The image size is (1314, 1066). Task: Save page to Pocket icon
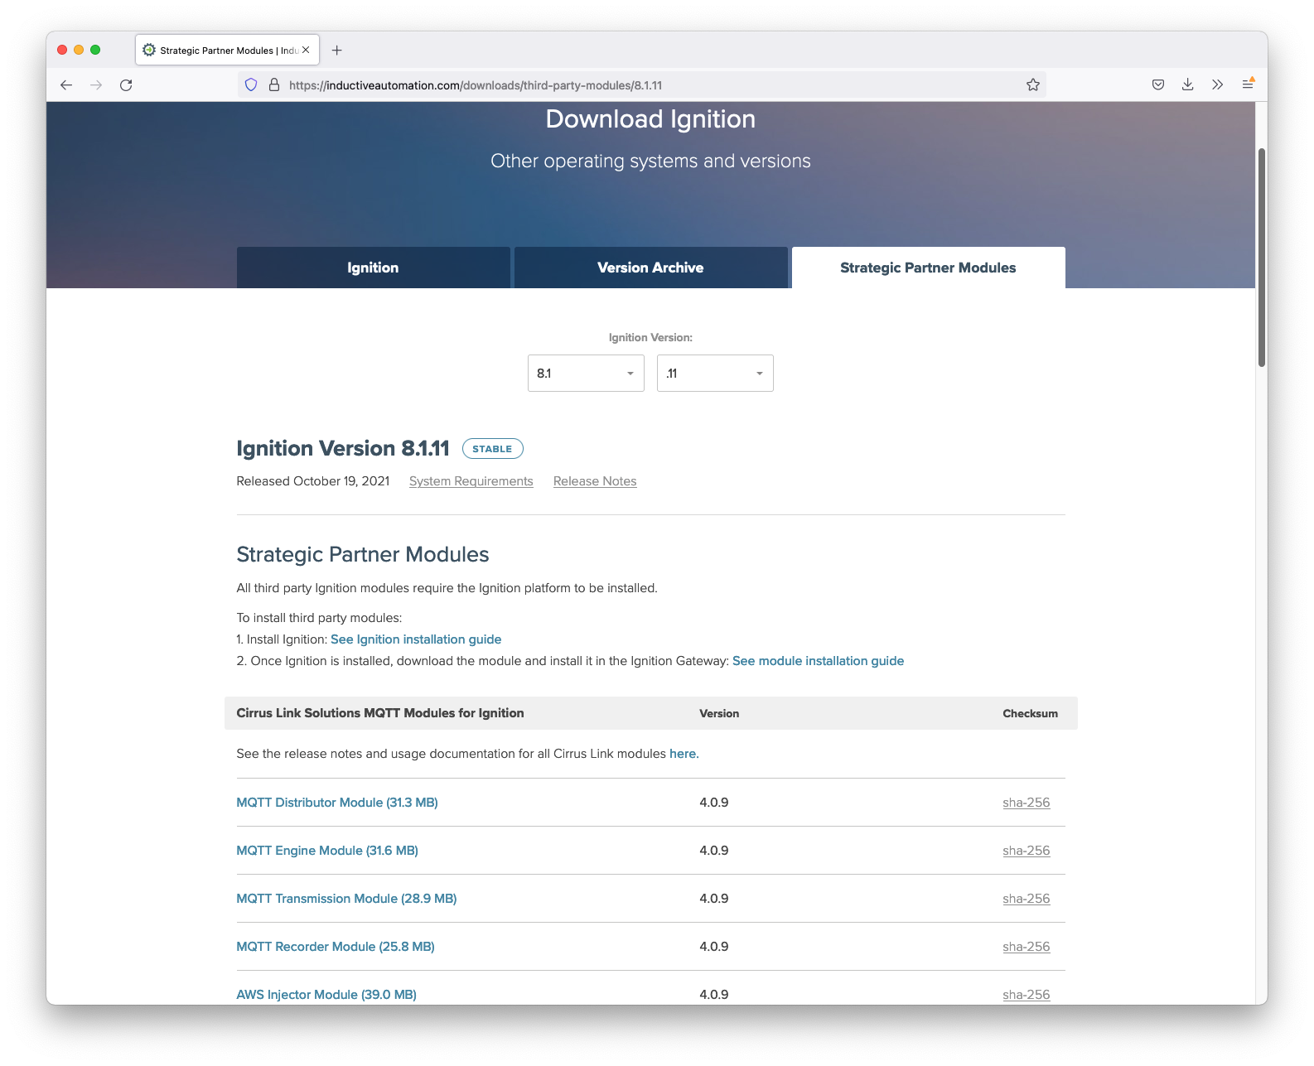1158,84
